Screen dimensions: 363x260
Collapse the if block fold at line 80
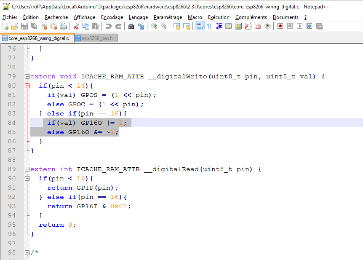[27, 86]
